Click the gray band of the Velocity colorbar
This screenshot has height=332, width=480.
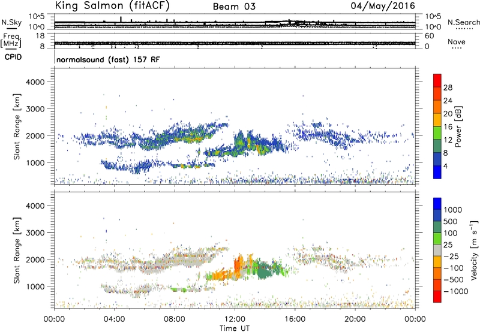437,250
